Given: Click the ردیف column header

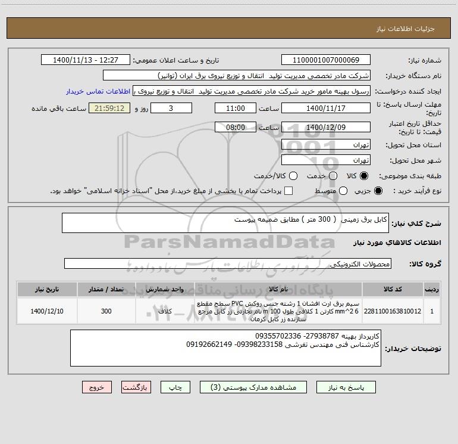Looking at the screenshot, I should point(432,289).
